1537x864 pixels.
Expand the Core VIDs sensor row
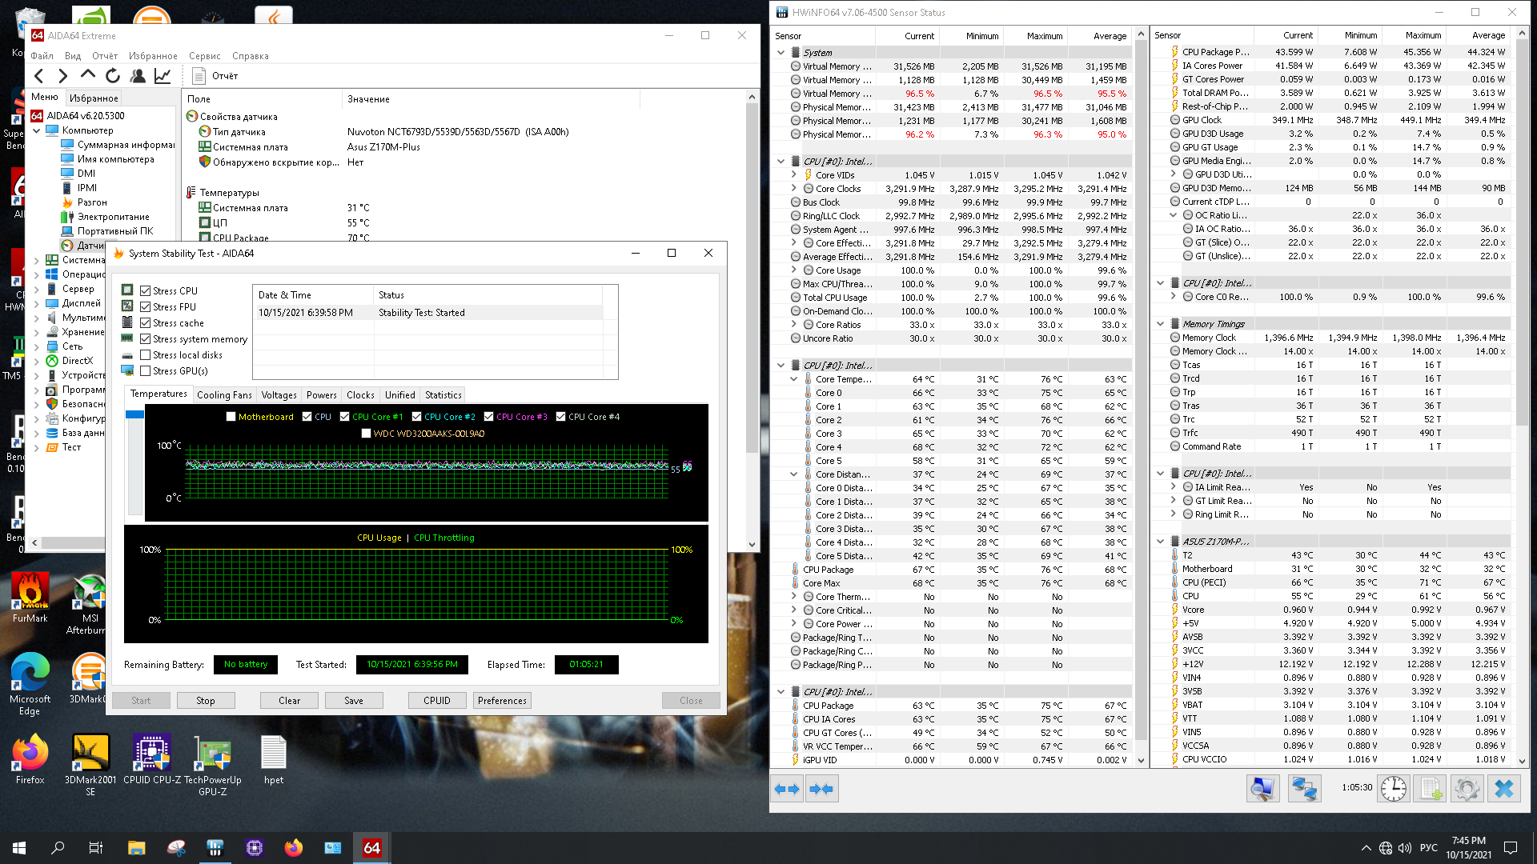click(794, 175)
